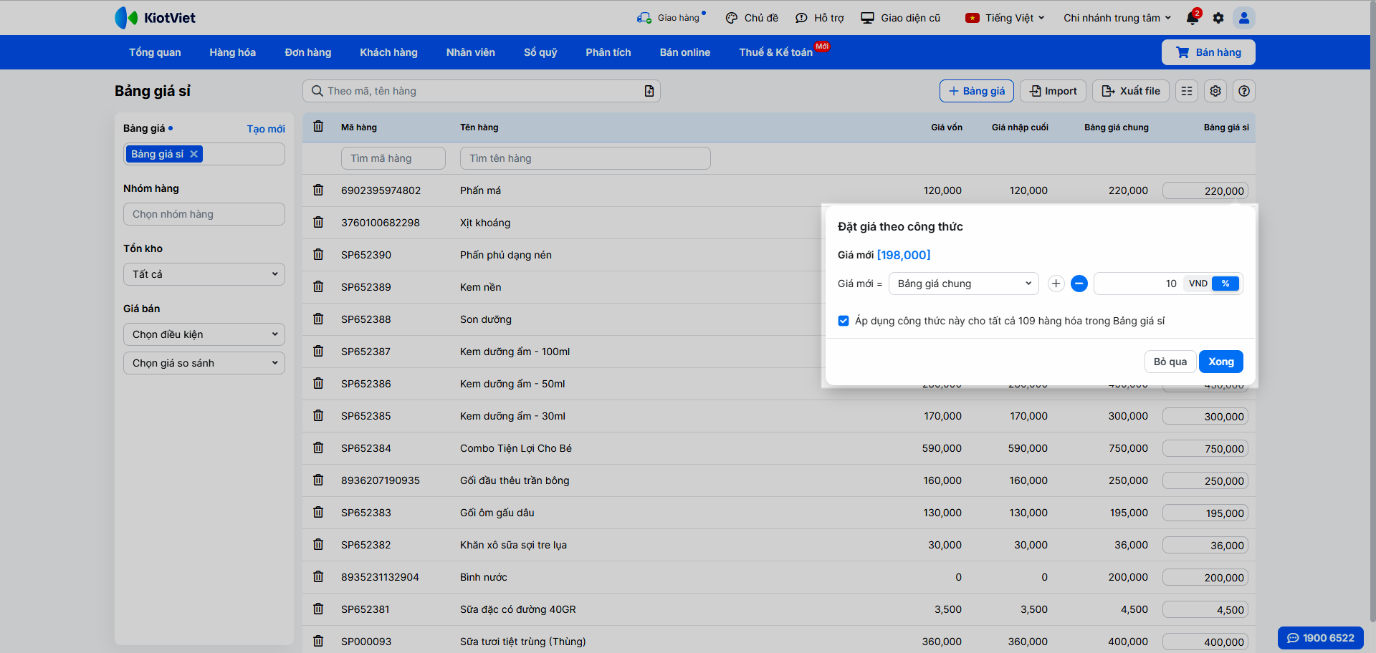1376x653 pixels.
Task: Click the Xong button
Action: (x=1220, y=362)
